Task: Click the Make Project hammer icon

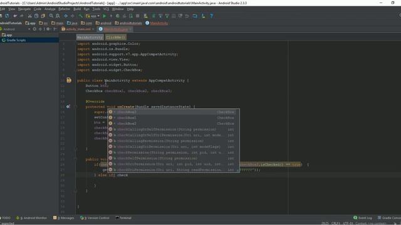Action: (x=81, y=16)
